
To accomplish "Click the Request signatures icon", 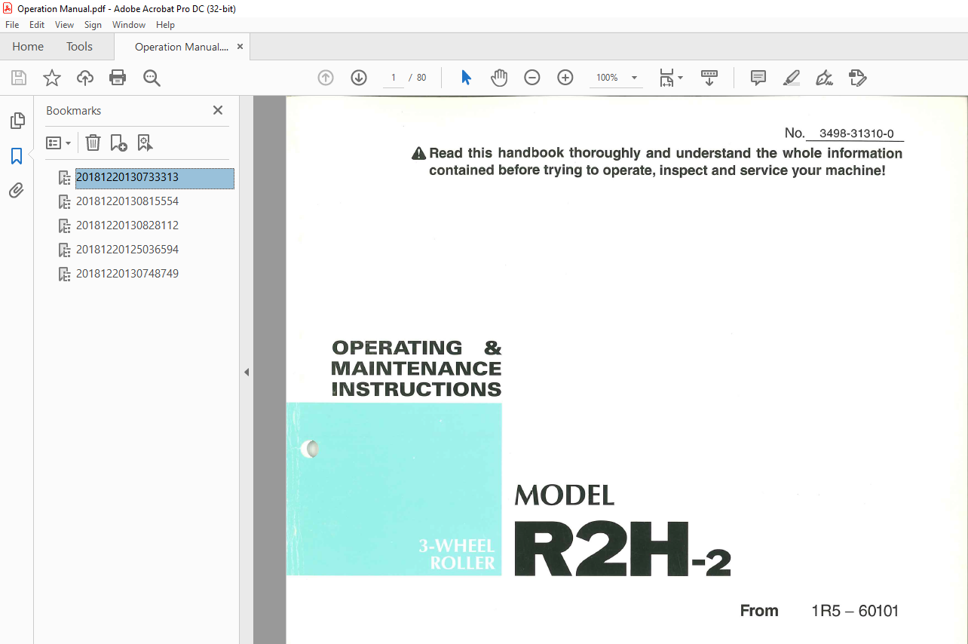I will click(858, 78).
